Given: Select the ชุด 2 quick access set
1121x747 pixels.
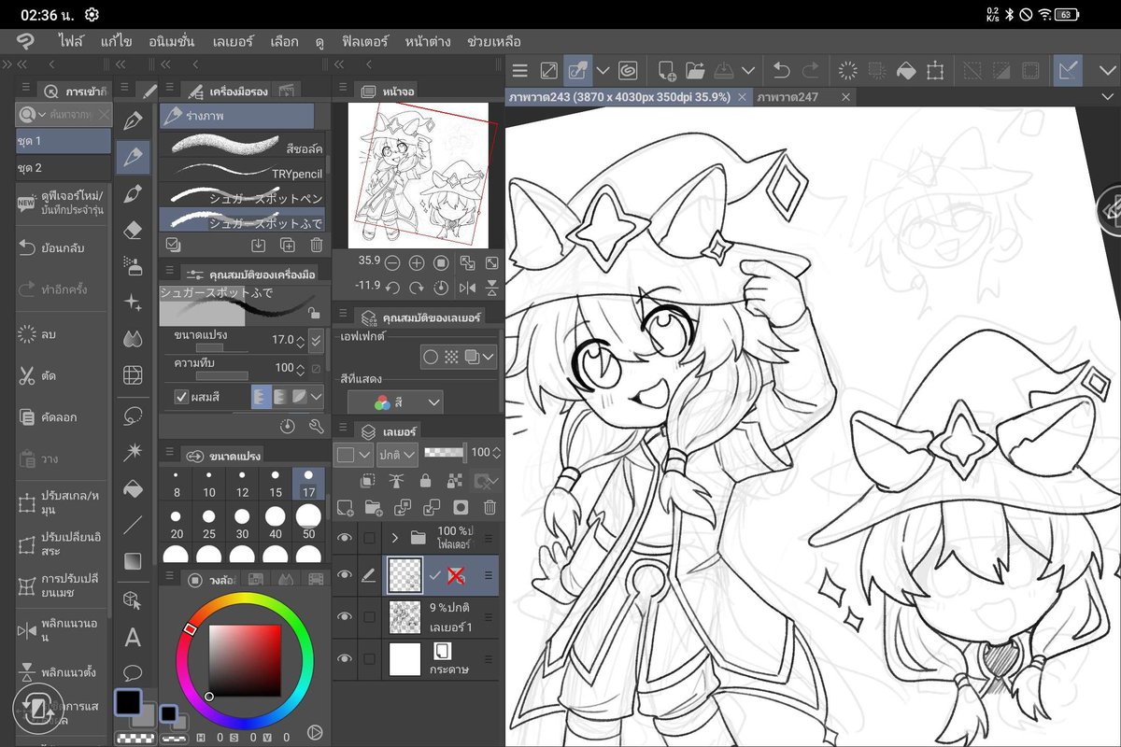Looking at the screenshot, I should pyautogui.click(x=62, y=168).
